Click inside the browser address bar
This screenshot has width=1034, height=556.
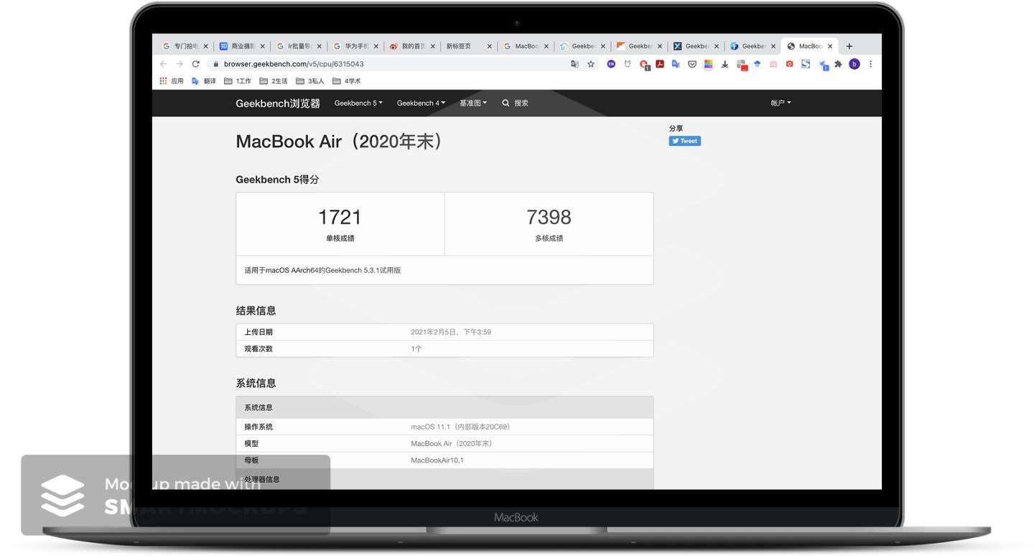(359, 64)
